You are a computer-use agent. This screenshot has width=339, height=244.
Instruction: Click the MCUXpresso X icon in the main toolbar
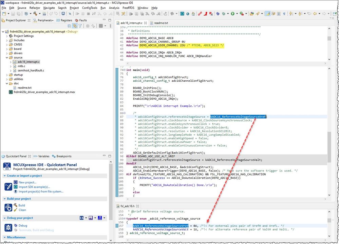[x=182, y=14]
